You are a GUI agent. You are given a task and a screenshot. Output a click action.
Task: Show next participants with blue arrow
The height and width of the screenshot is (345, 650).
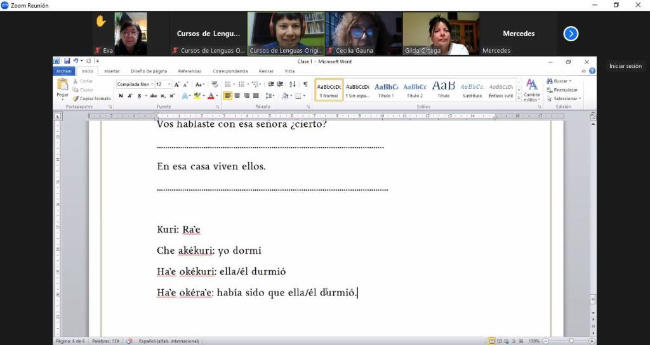click(571, 34)
